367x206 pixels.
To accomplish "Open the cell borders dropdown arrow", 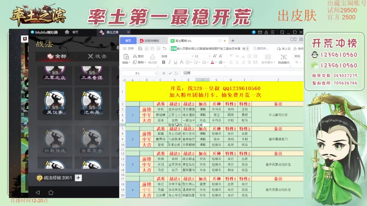I will pyautogui.click(x=192, y=62).
